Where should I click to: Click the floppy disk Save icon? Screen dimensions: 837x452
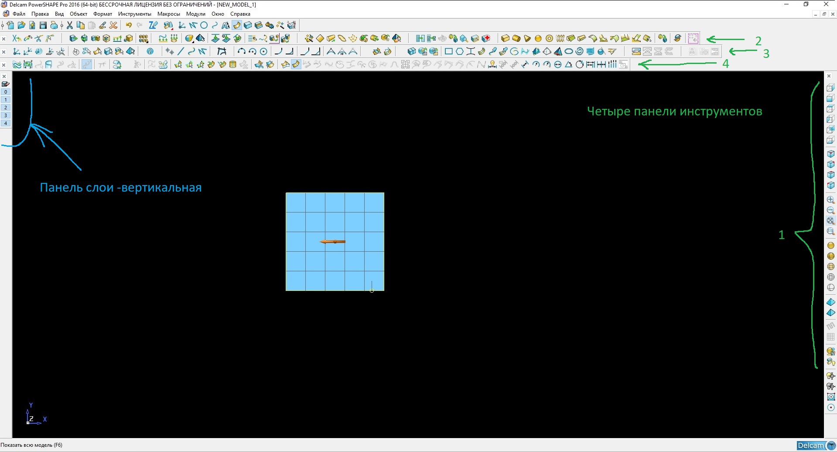pyautogui.click(x=43, y=25)
